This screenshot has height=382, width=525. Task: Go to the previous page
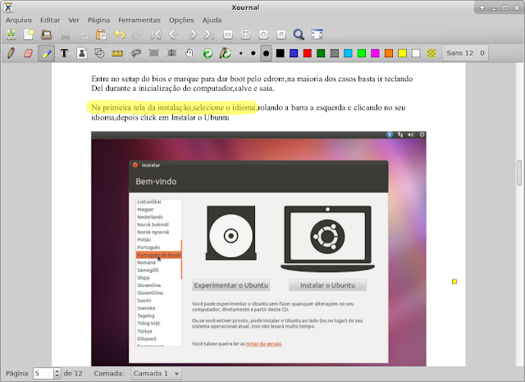(x=174, y=34)
